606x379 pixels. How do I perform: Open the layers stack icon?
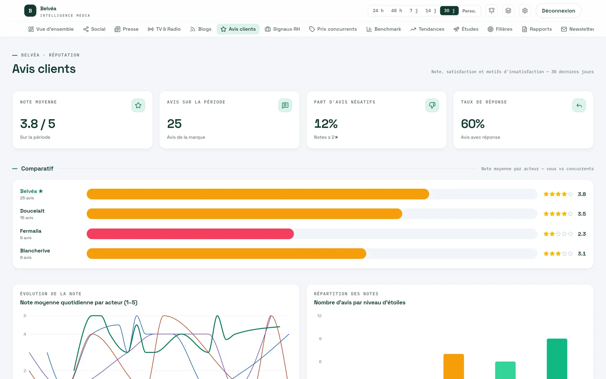pyautogui.click(x=508, y=11)
